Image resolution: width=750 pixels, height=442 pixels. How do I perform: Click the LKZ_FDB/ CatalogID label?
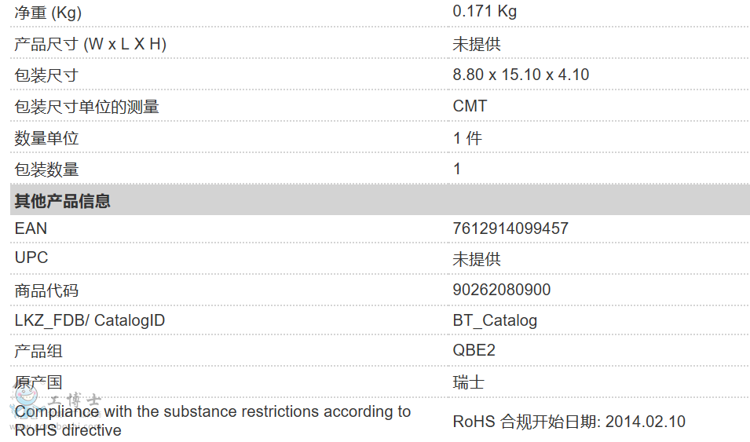(x=90, y=320)
